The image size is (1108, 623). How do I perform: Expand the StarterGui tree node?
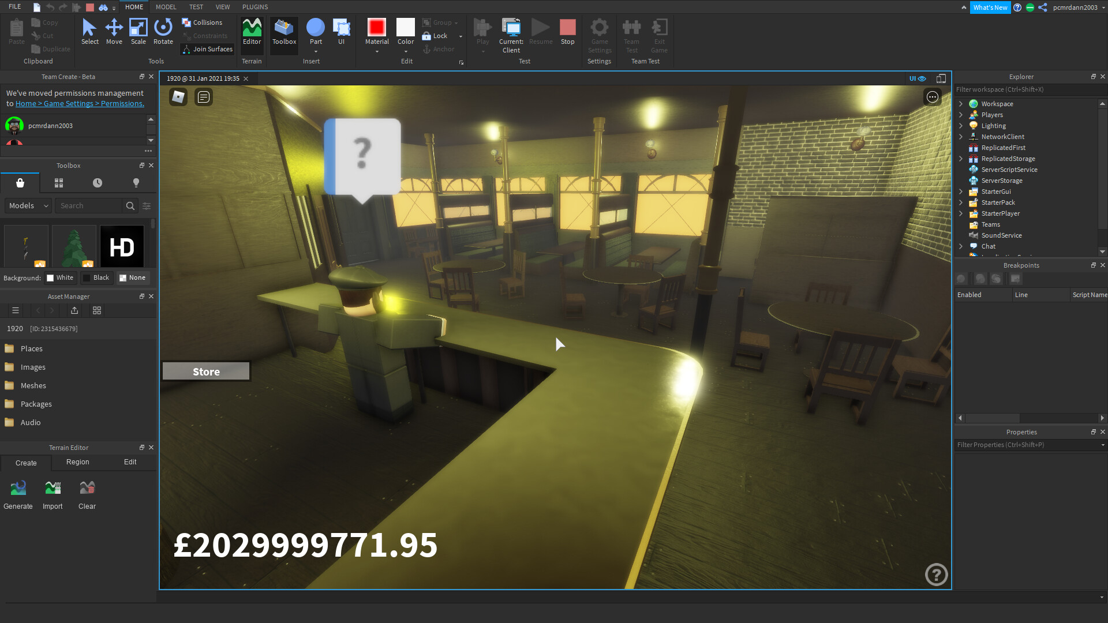(961, 192)
